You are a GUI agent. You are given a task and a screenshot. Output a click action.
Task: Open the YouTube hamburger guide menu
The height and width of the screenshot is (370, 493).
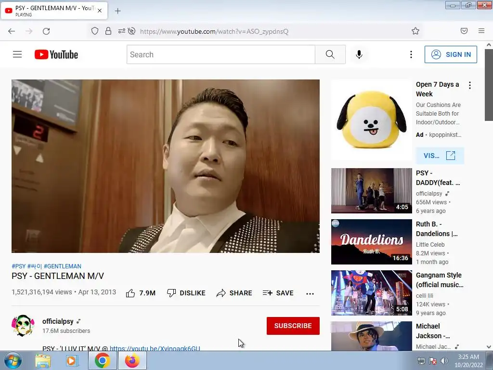pyautogui.click(x=17, y=54)
